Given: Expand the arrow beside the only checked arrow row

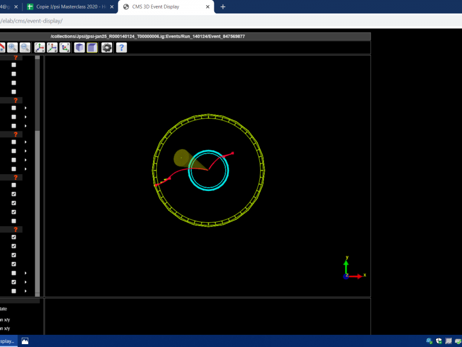Looking at the screenshot, I should 25,282.
